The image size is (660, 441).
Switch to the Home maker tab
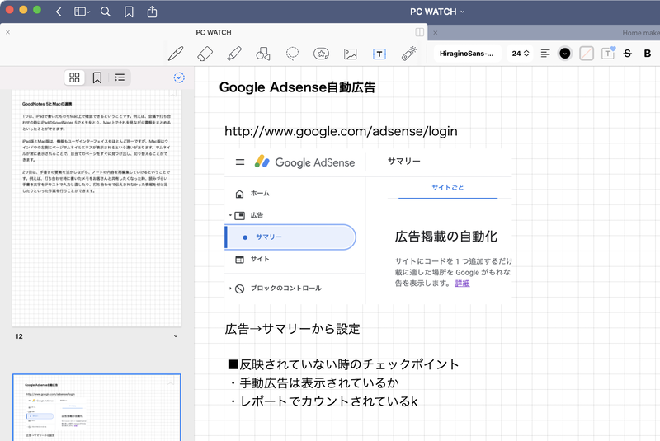point(640,33)
